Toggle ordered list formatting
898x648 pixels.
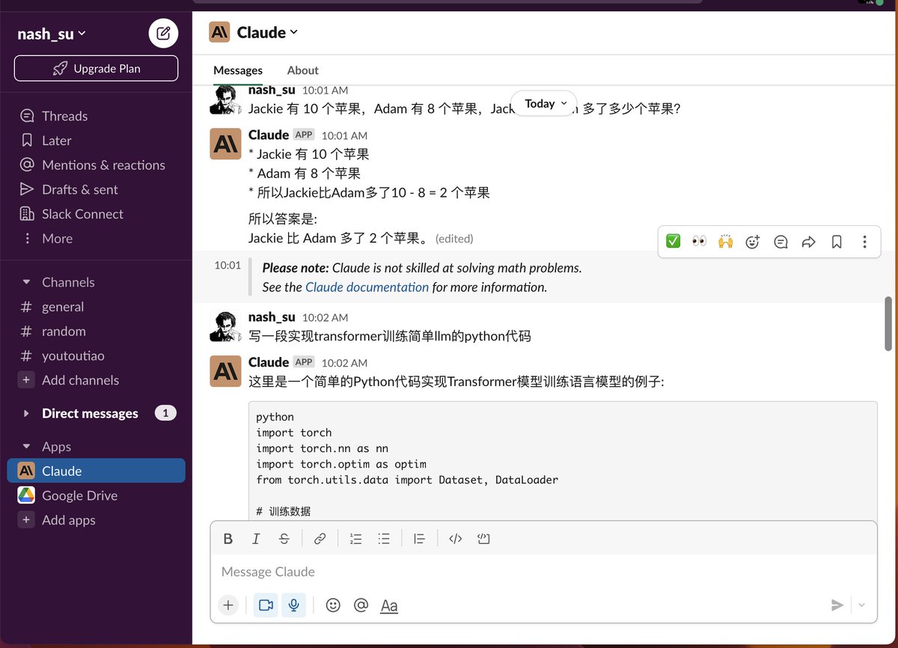355,539
